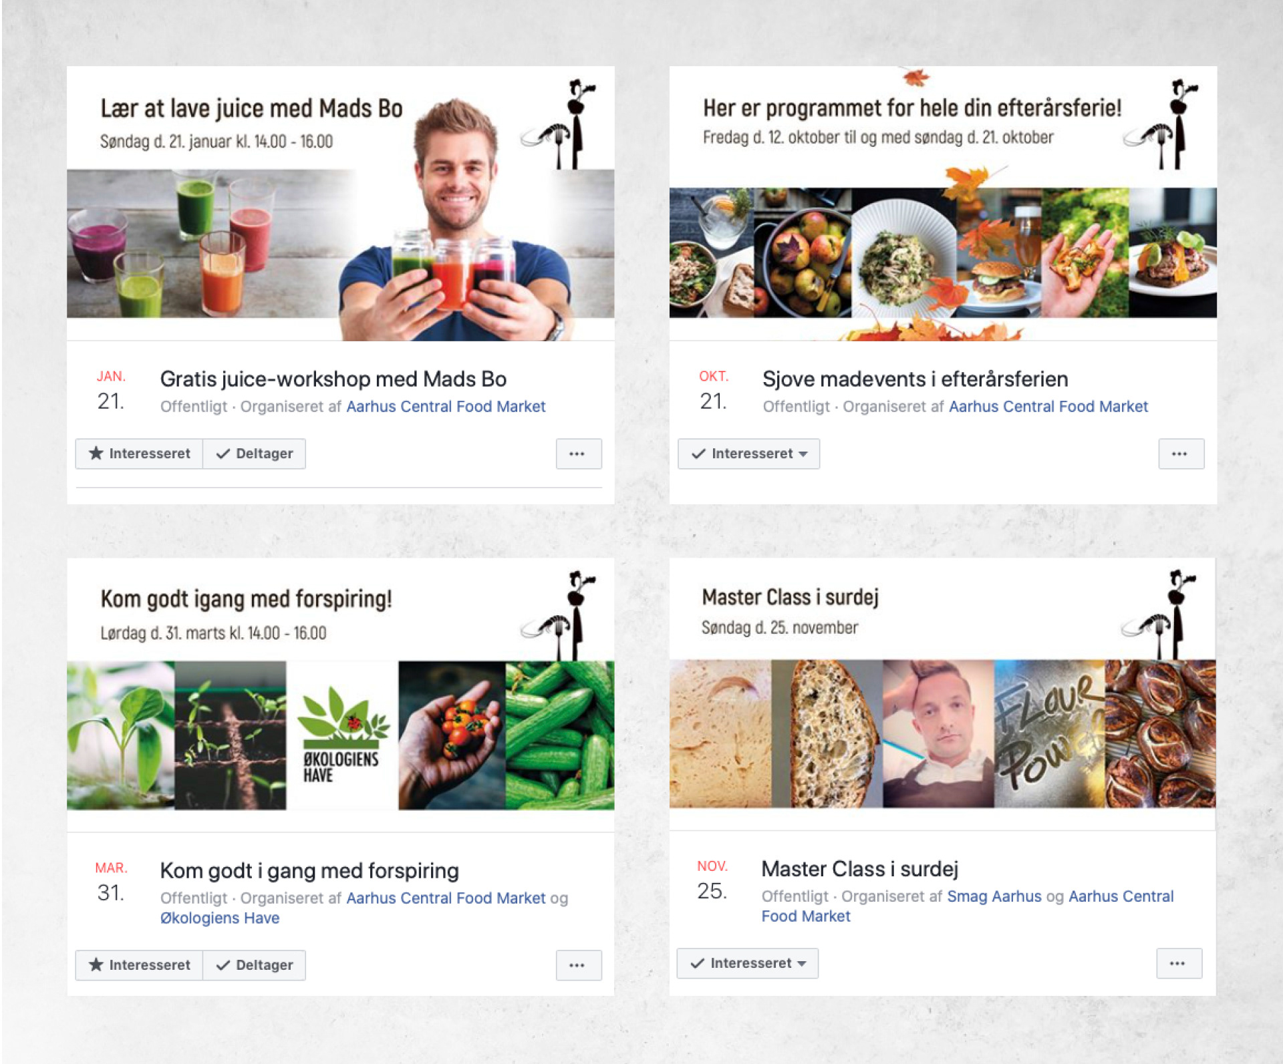Open Gratis juice-workshop med Mads Bo title
The width and height of the screenshot is (1283, 1064).
tap(333, 379)
